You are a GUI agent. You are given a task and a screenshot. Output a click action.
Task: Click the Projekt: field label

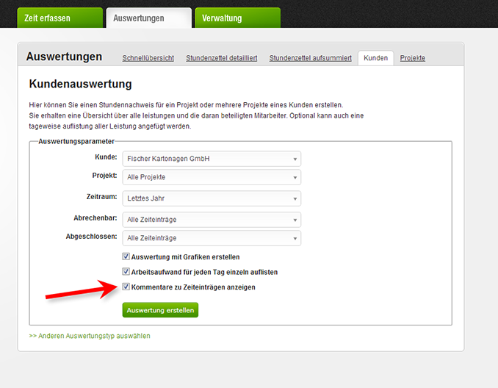coord(104,176)
